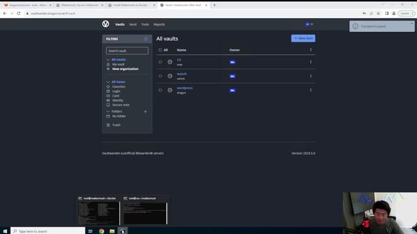Screen dimensions: 417x234
Task: Focus the Search vault field
Action: [127, 51]
